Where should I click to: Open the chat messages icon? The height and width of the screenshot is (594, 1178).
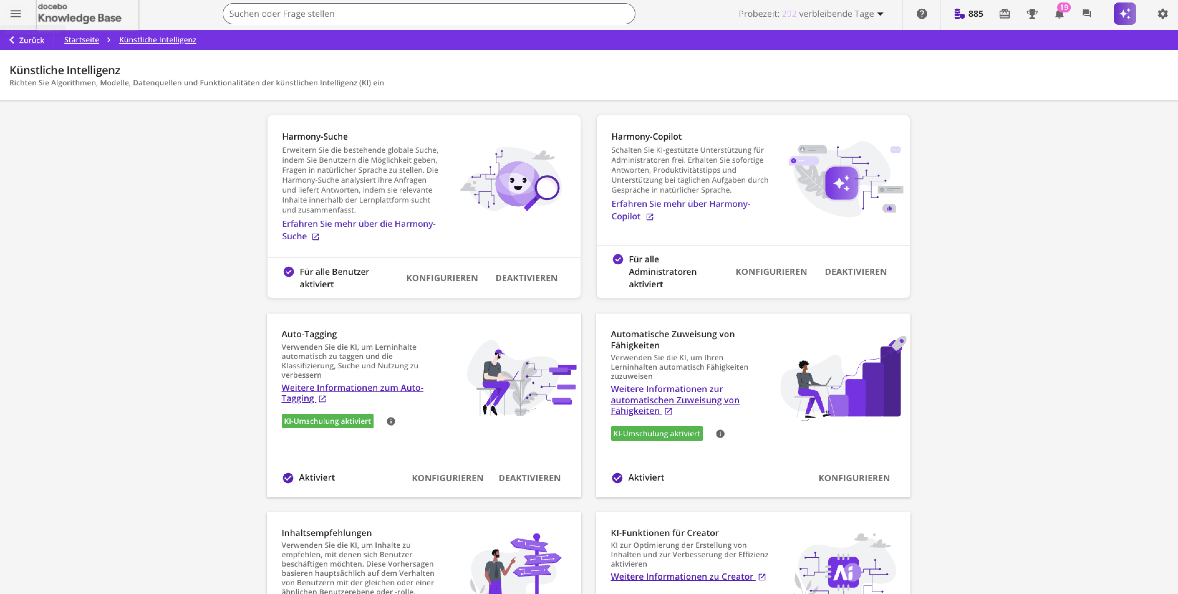point(1087,14)
